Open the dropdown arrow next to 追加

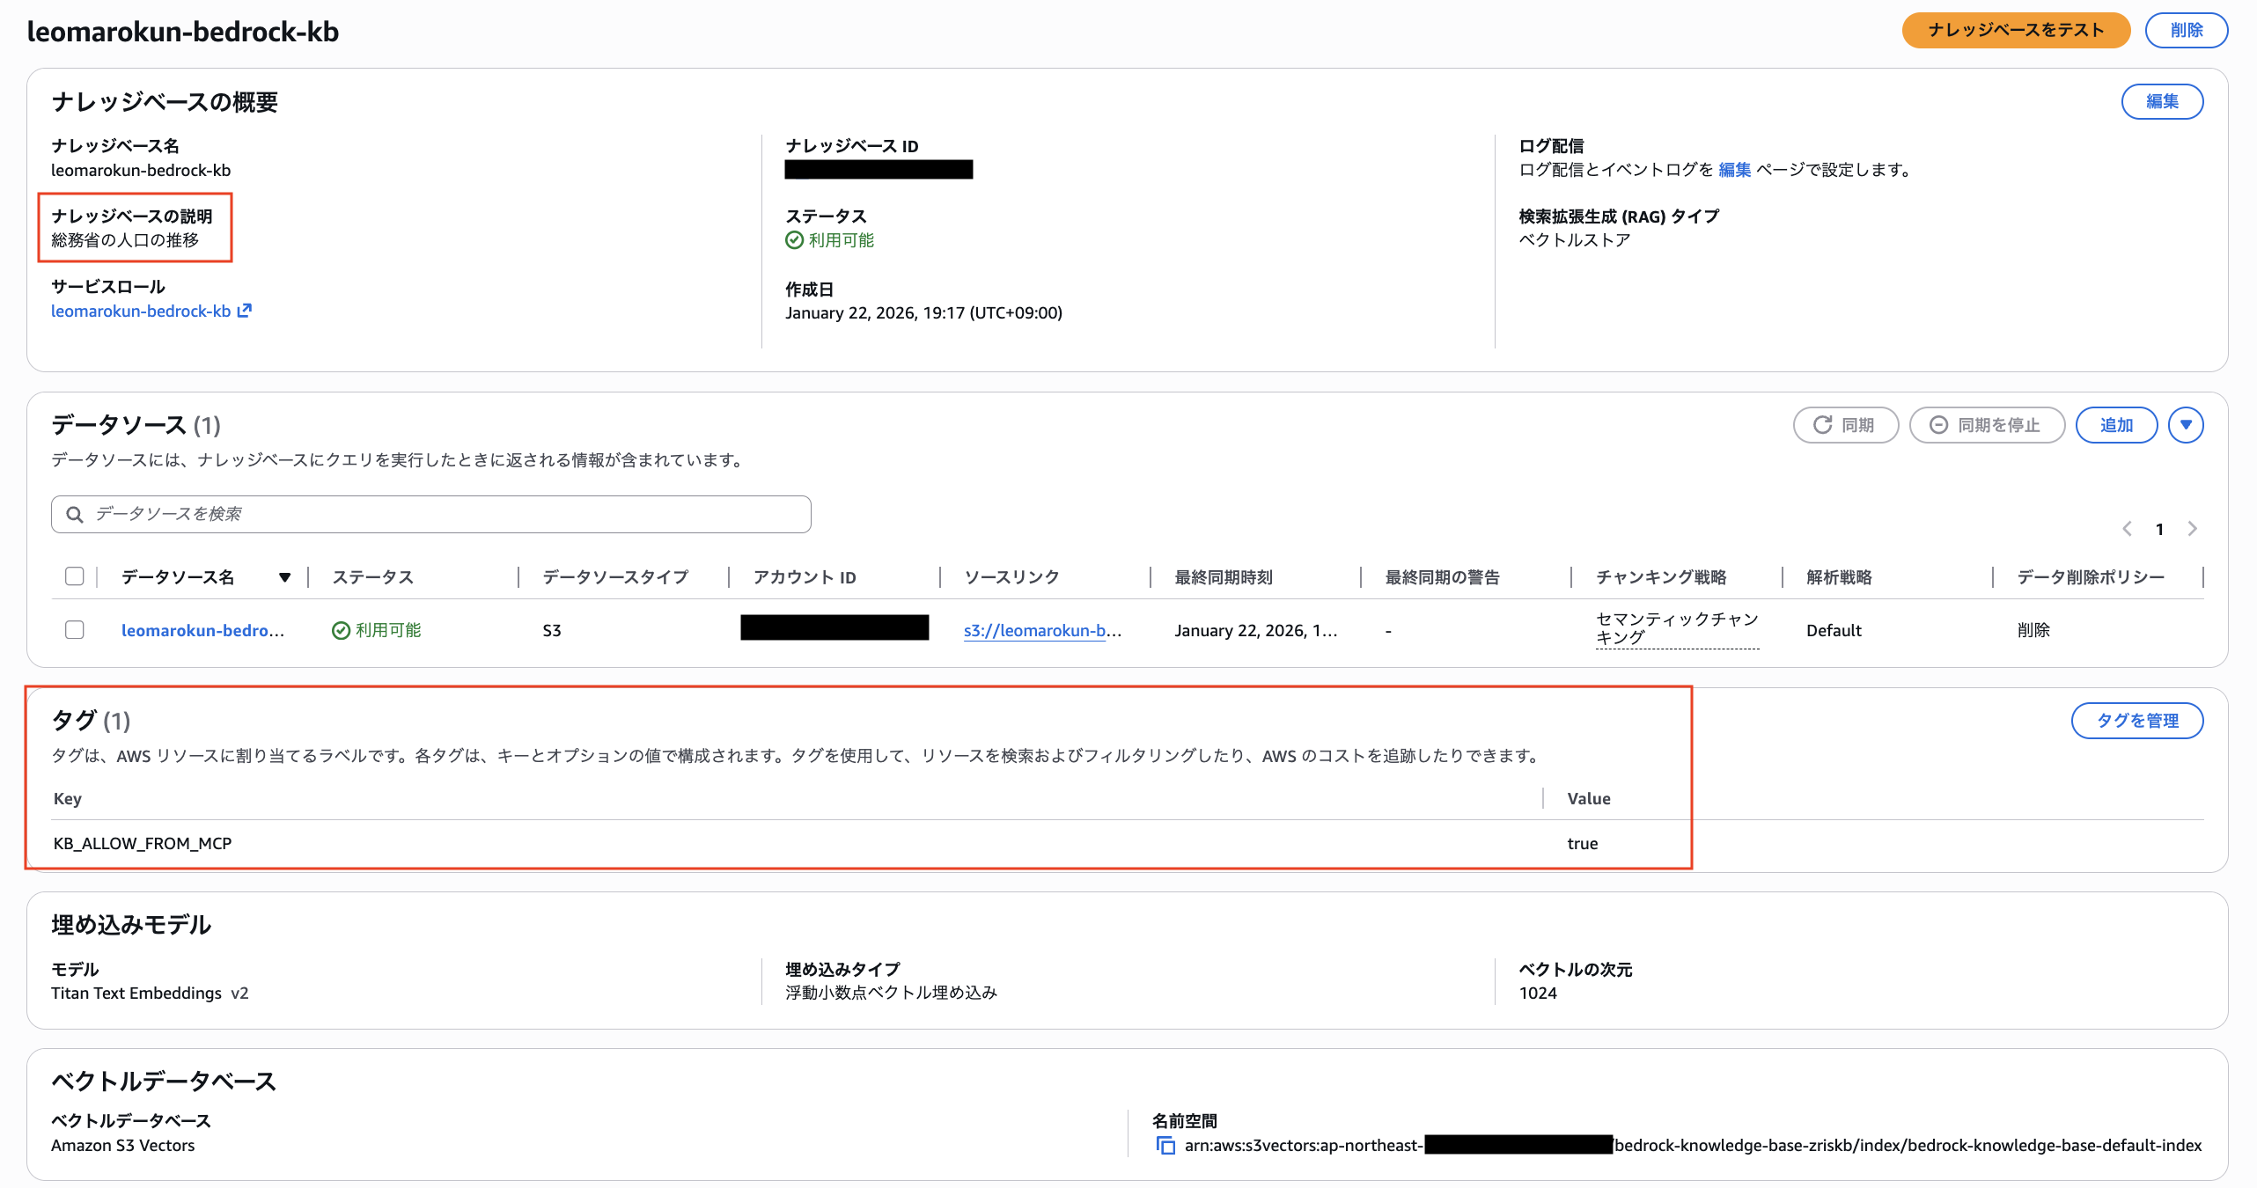(x=2185, y=425)
